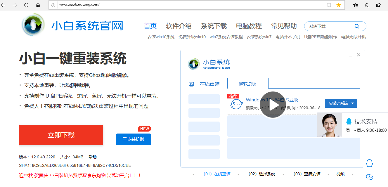Image resolution: width=388 pixels, height=187 pixels.
Task: Open the WeChat icon on sidebar
Action: (x=370, y=177)
